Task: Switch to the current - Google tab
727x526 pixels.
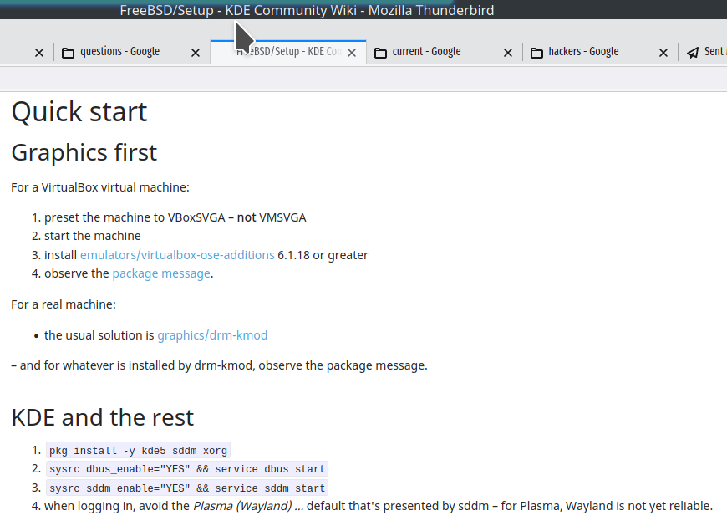Action: pos(426,52)
